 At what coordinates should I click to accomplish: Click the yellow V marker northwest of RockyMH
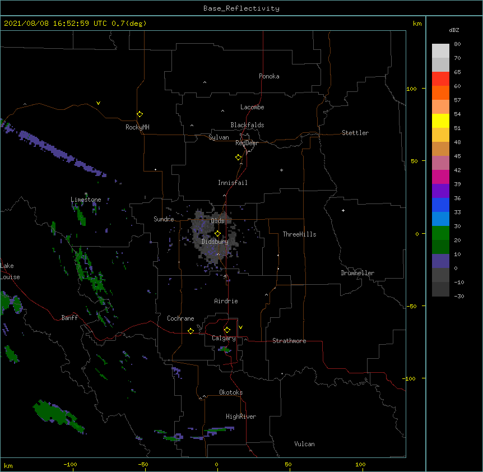(x=98, y=103)
